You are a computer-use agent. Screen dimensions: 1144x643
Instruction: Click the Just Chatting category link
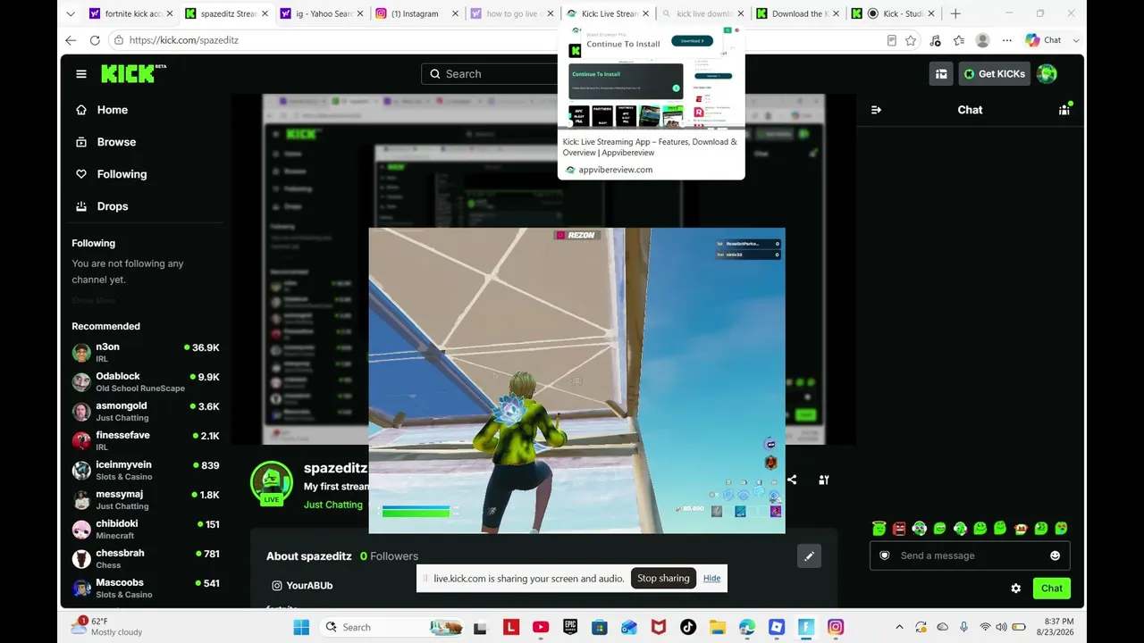tap(333, 505)
